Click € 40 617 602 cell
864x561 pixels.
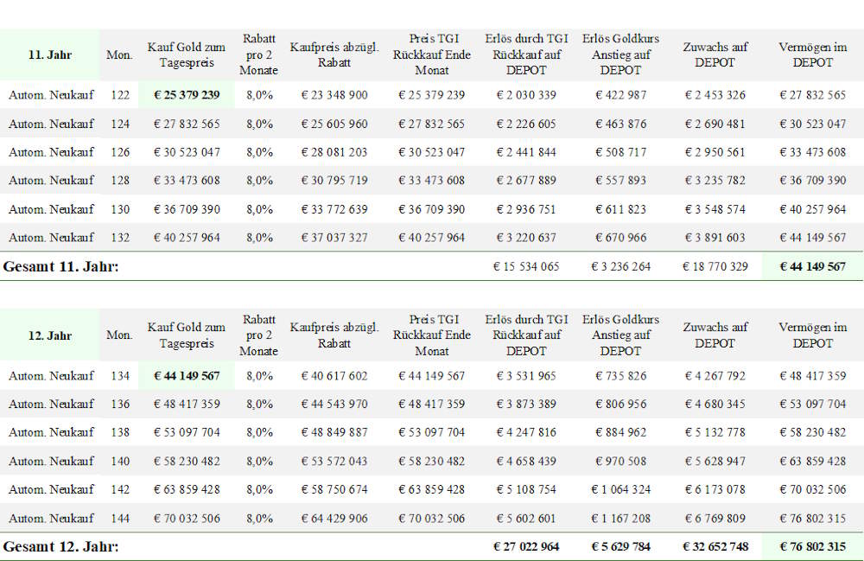pyautogui.click(x=334, y=376)
